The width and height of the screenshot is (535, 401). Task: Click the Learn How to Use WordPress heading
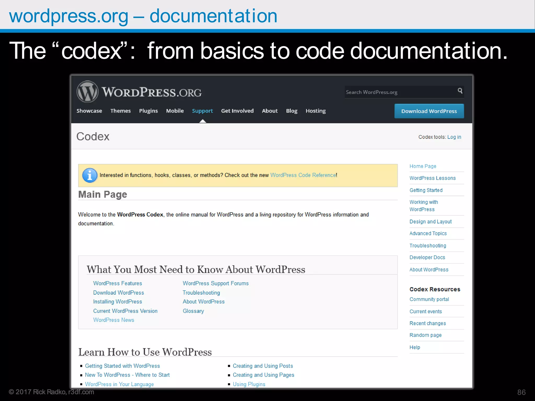(145, 352)
